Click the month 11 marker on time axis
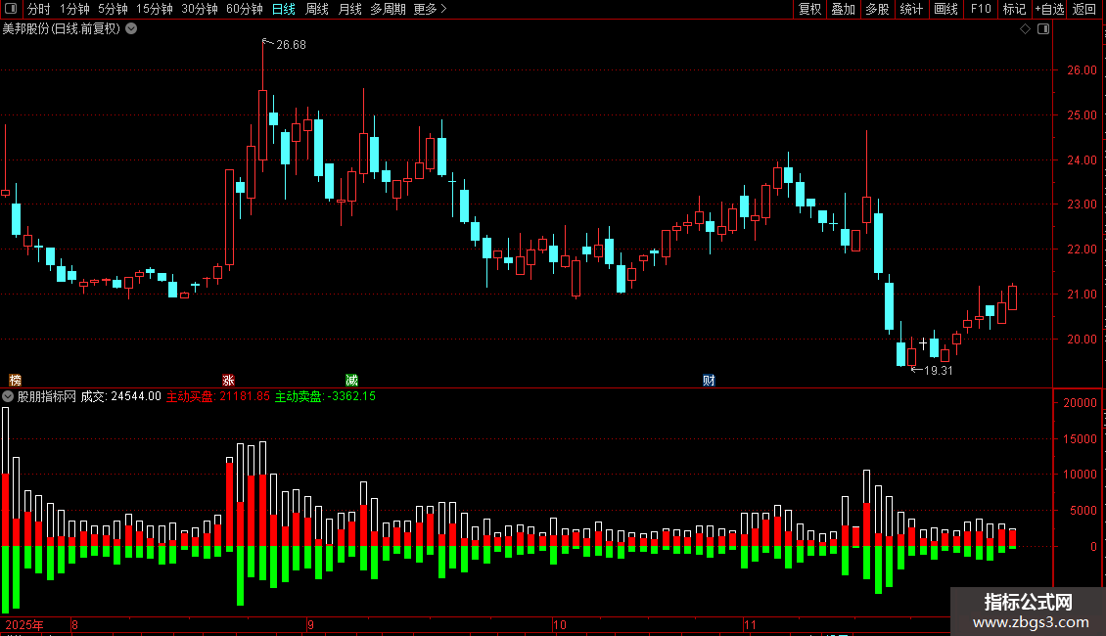 click(x=750, y=624)
